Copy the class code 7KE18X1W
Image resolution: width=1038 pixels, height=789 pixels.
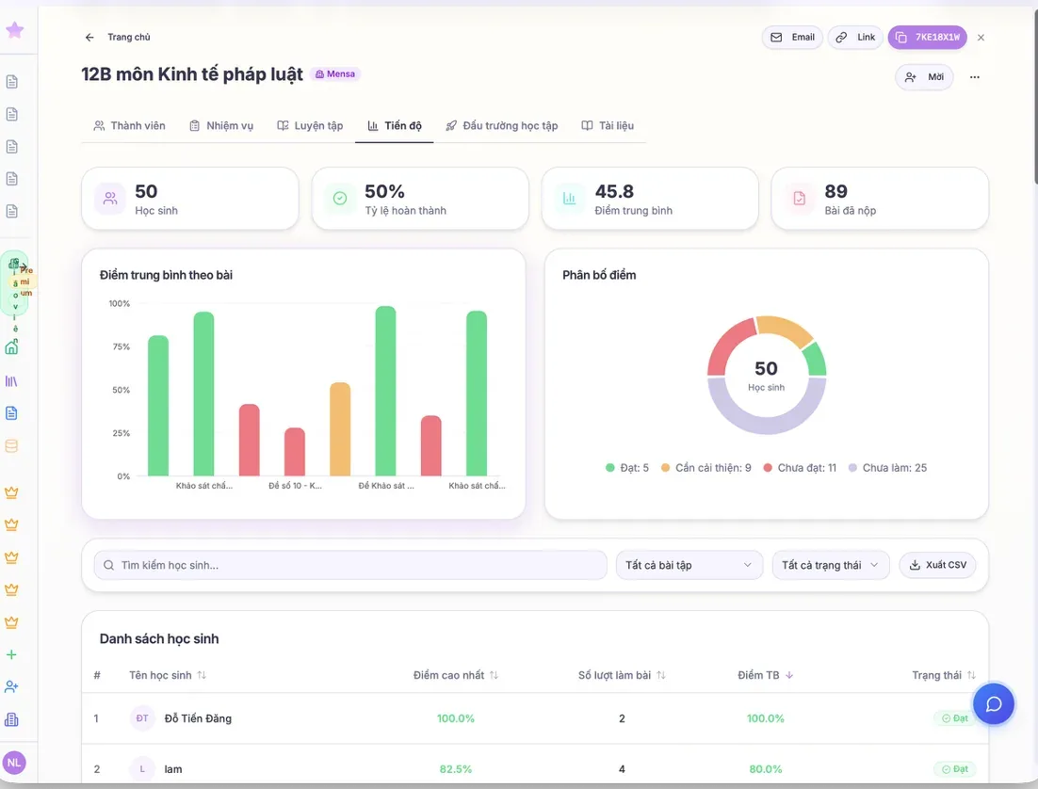coord(928,37)
